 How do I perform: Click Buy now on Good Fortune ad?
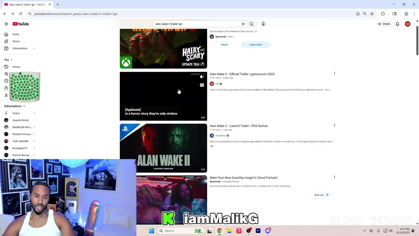point(321,195)
